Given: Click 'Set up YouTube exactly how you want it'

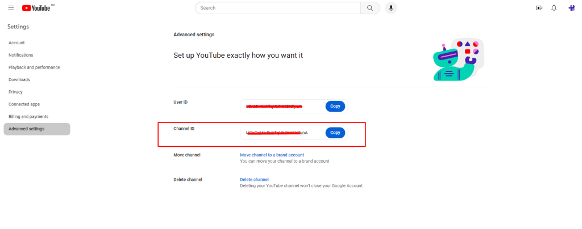Looking at the screenshot, I should pos(238,56).
